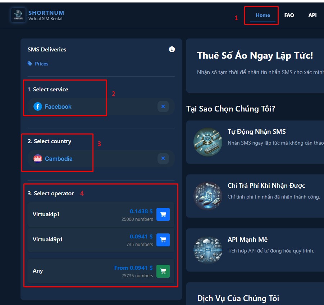Open the FAQ page
324x305 pixels.
pos(289,15)
